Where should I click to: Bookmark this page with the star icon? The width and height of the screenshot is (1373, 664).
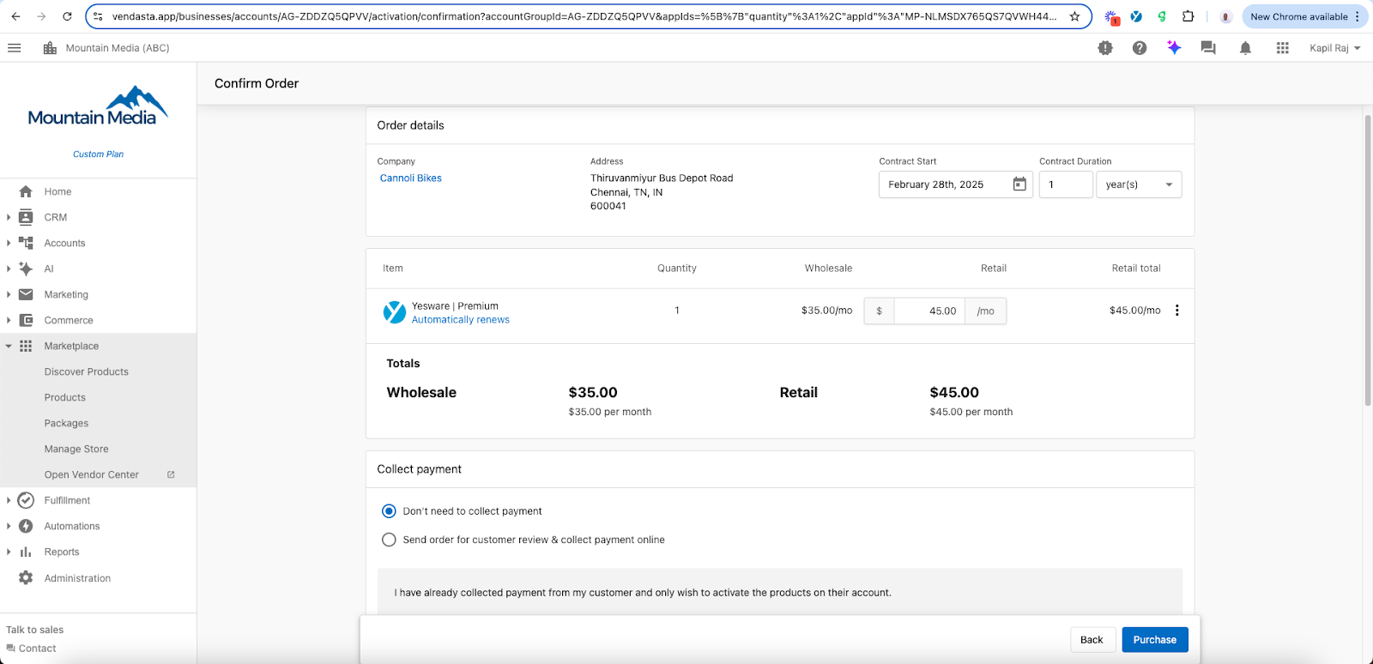click(x=1074, y=16)
